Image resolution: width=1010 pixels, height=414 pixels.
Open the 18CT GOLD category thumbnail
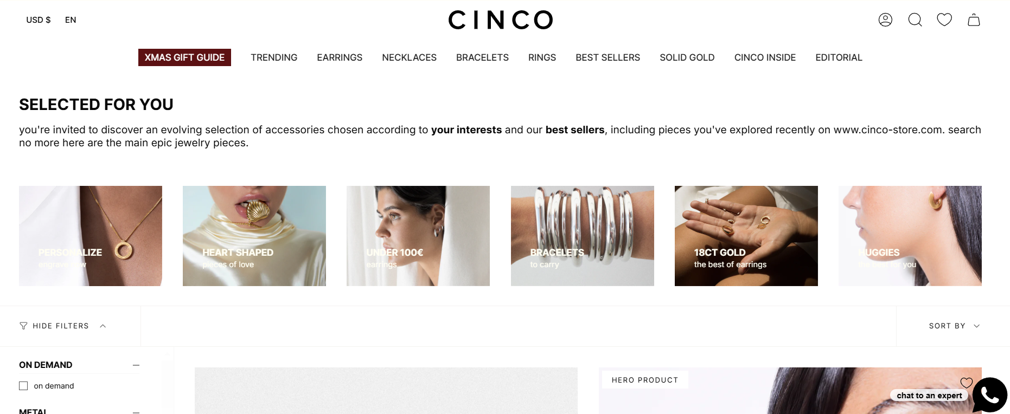(x=746, y=236)
